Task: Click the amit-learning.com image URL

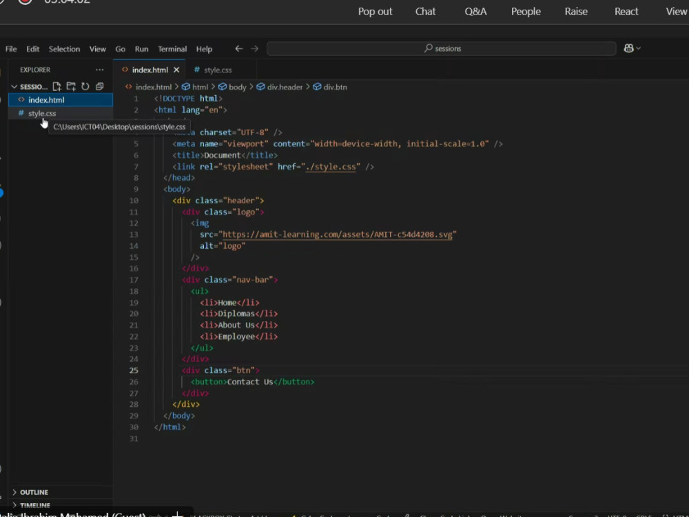Action: tap(338, 234)
